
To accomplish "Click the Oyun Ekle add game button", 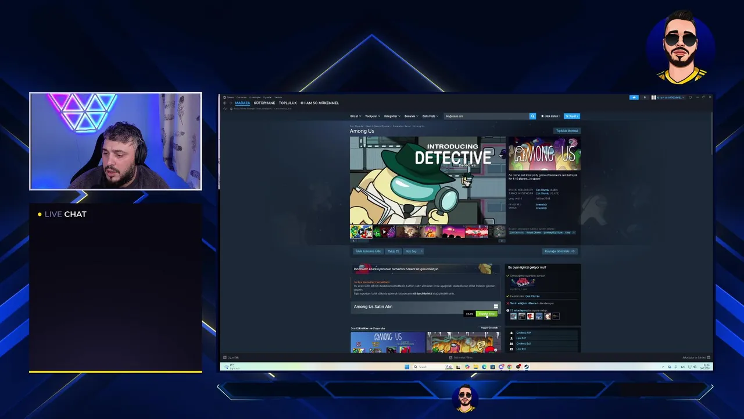I will pyautogui.click(x=231, y=357).
